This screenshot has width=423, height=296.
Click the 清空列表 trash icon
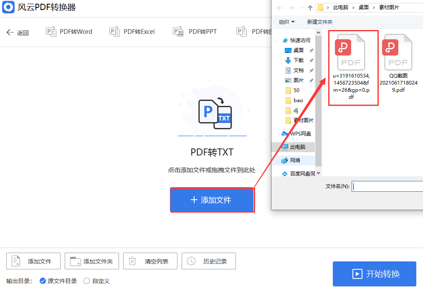coord(132,261)
